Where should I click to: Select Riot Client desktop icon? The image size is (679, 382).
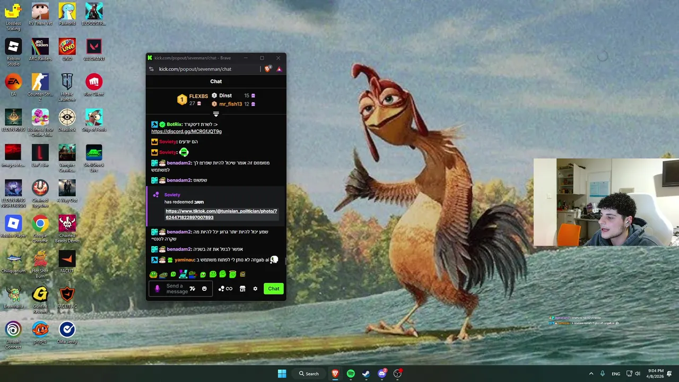click(94, 85)
